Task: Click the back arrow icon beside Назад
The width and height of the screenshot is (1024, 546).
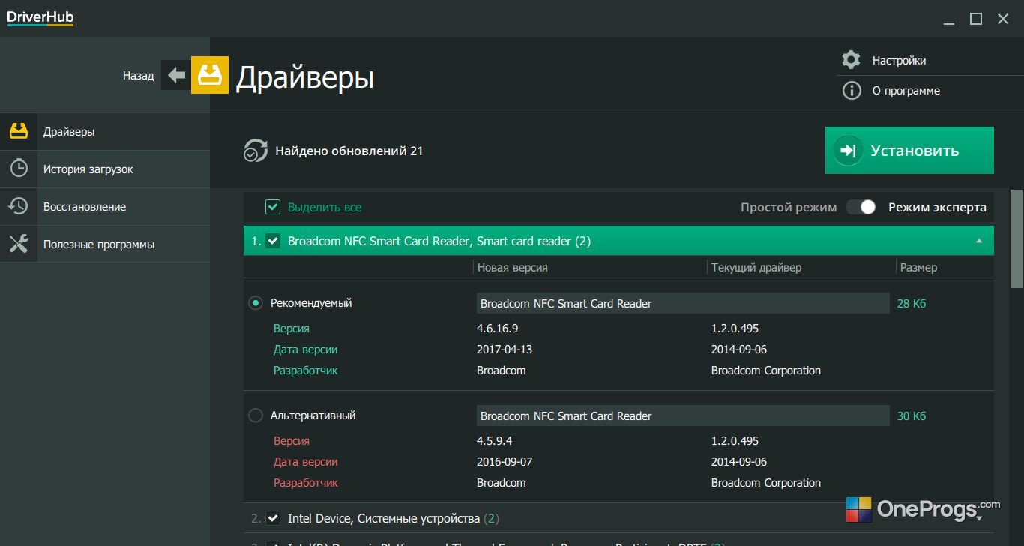Action: tap(176, 75)
